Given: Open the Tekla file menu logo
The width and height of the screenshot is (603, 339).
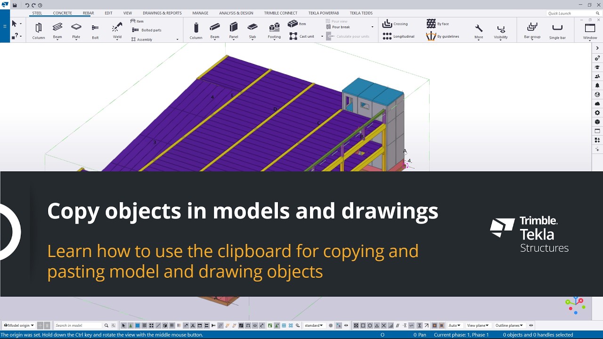Looking at the screenshot, I should tap(5, 5).
